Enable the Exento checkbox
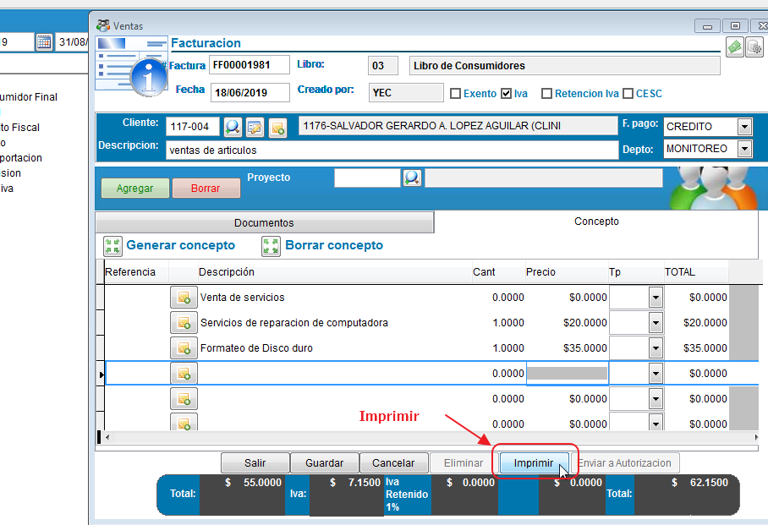This screenshot has height=525, width=768. click(455, 94)
